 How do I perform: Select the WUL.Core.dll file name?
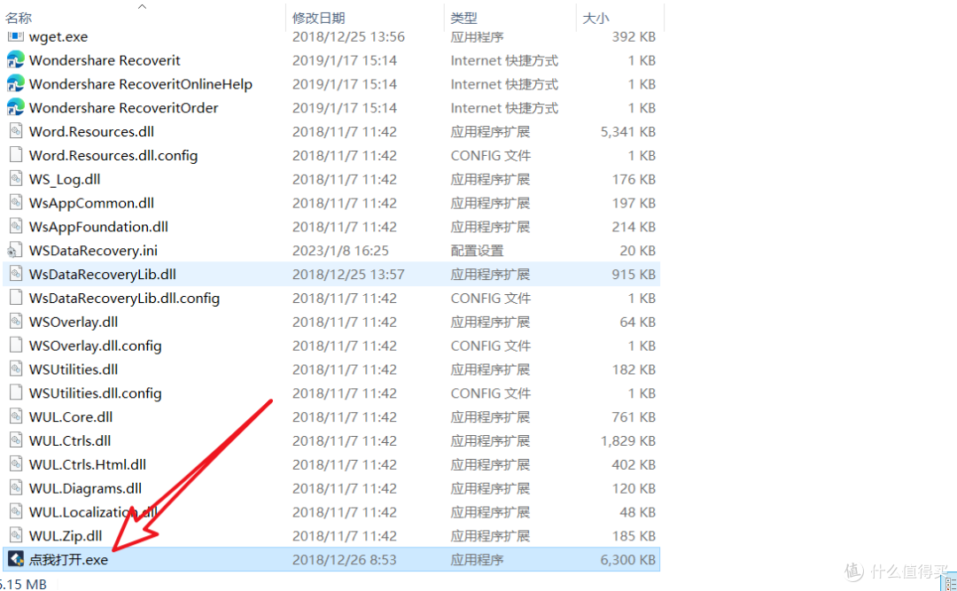(71, 417)
